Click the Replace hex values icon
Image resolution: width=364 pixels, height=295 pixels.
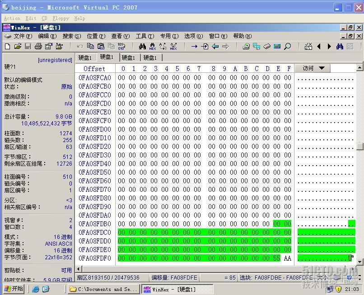click(x=173, y=46)
